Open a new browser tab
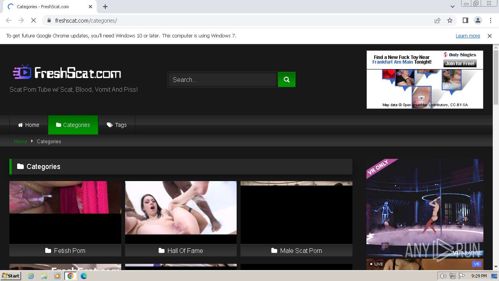 click(x=105, y=6)
